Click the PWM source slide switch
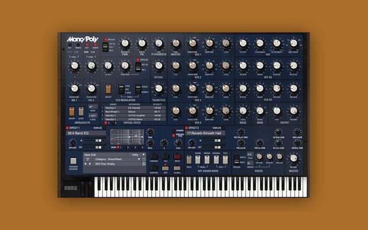 coord(105,47)
